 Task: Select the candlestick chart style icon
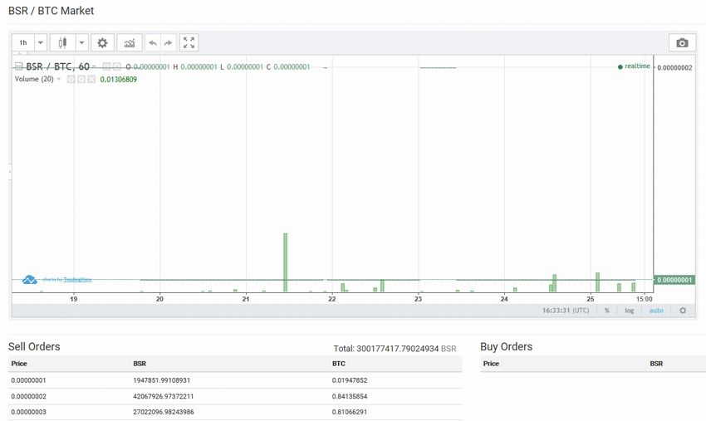click(62, 43)
